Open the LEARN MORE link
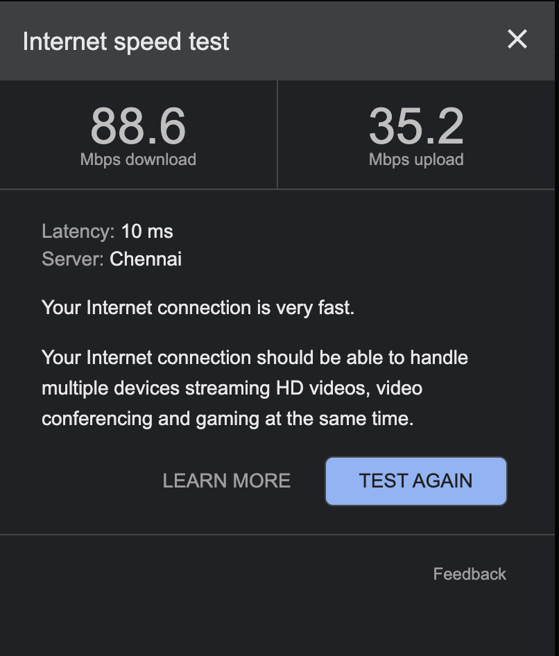This screenshot has height=656, width=559. [227, 481]
